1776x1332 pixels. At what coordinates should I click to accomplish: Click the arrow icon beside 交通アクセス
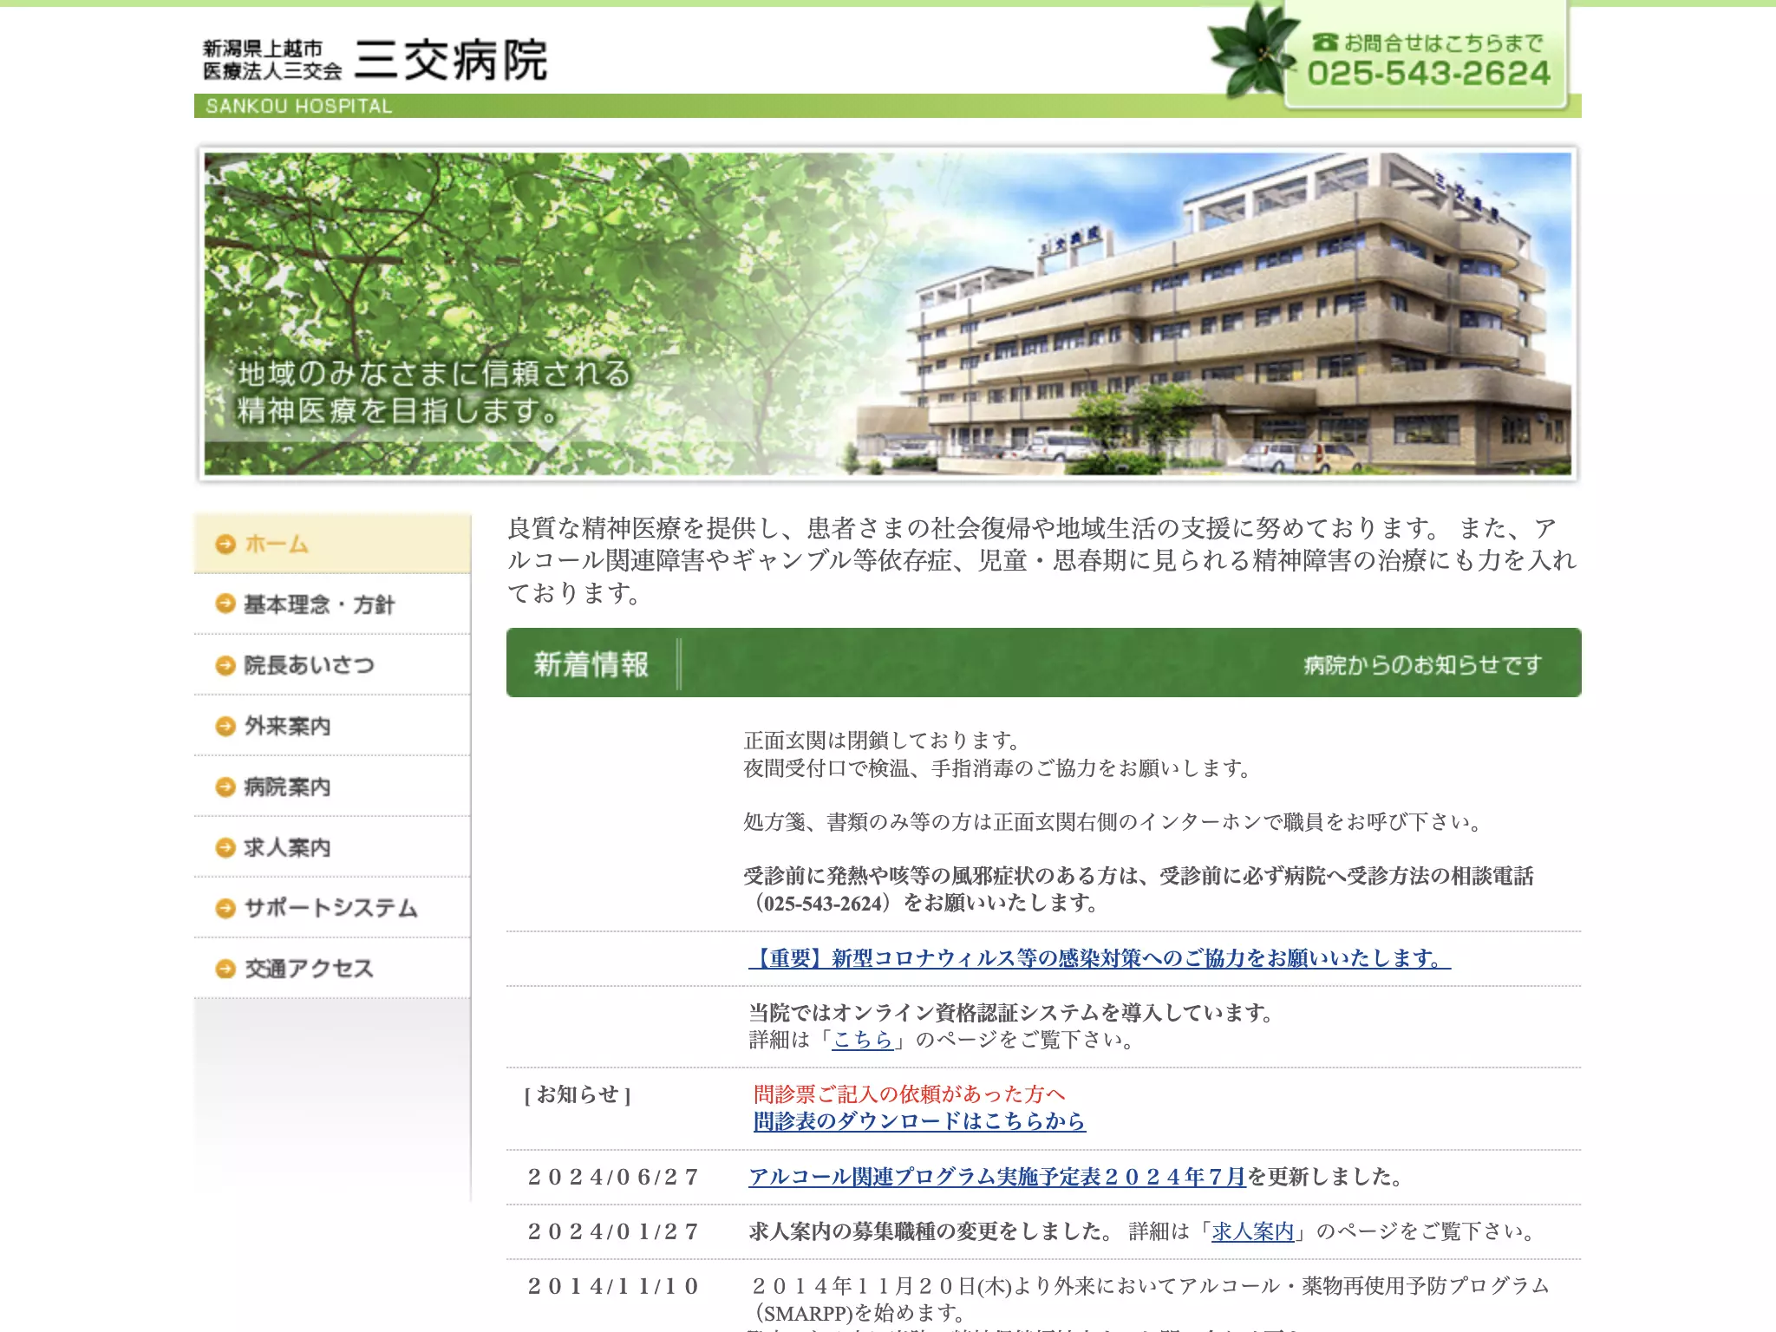tap(225, 969)
